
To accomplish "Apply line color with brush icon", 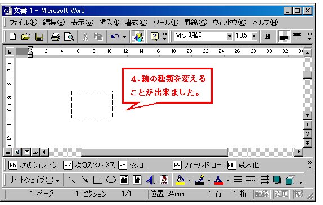I will 200,180.
